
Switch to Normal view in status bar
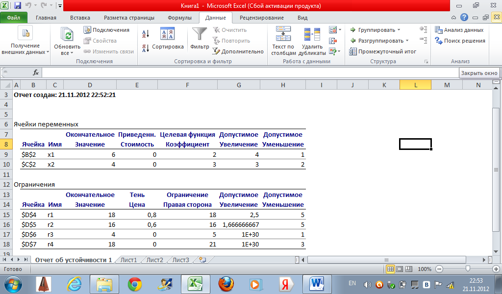coord(391,269)
